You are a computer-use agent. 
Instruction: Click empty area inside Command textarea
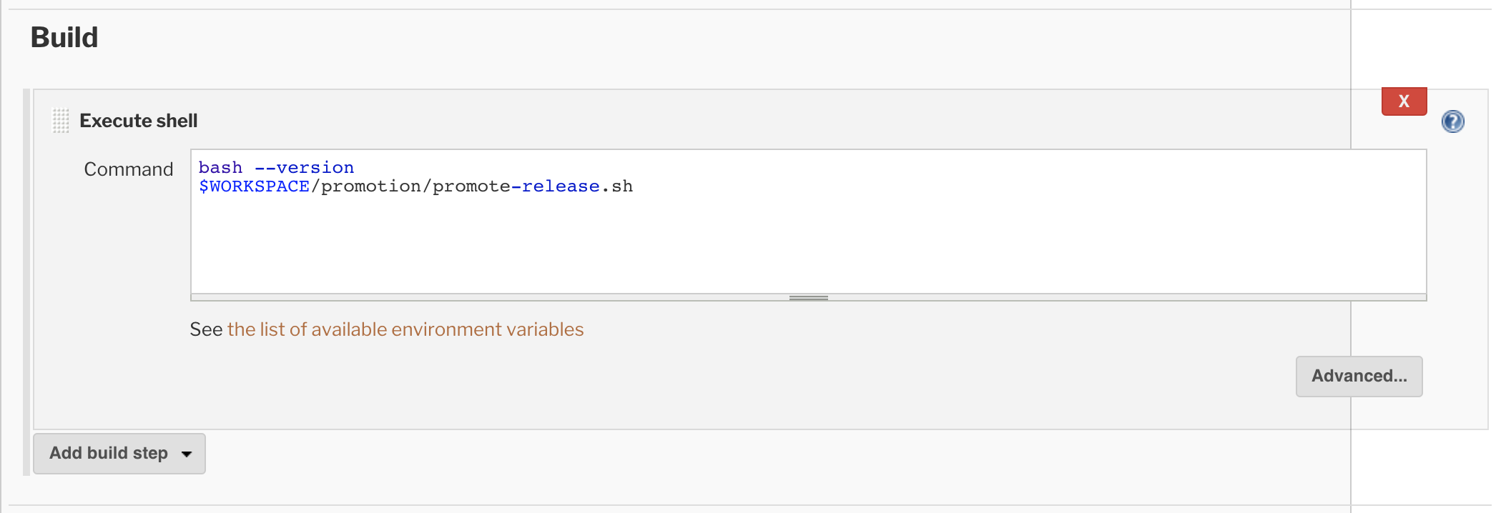pos(808,243)
